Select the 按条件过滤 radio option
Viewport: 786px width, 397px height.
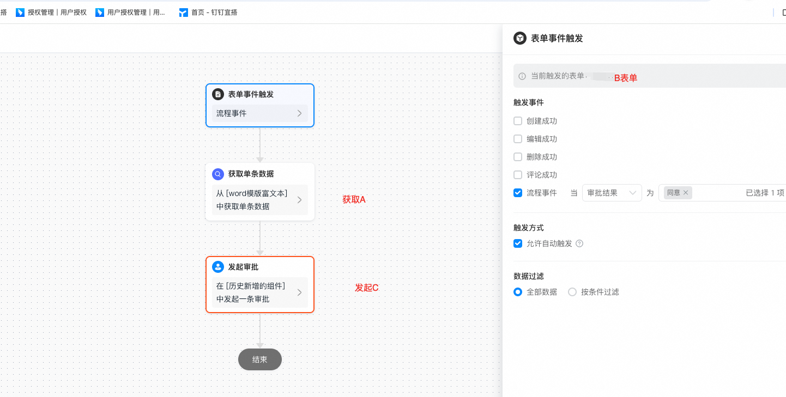[x=572, y=292]
